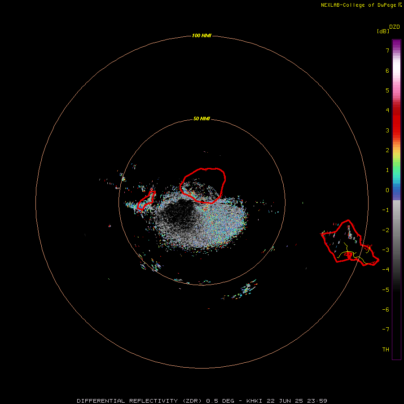Click the '1' value on the color scale
This screenshot has width=404, height=404.
[x=387, y=170]
